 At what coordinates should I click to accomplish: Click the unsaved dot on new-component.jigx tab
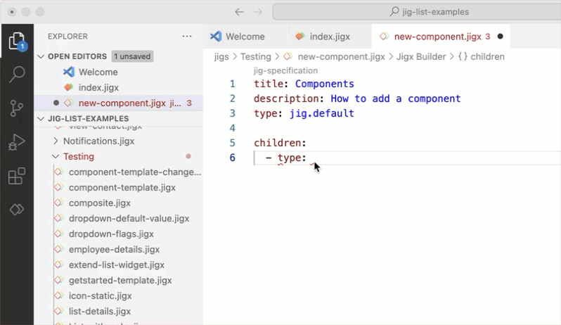click(500, 37)
